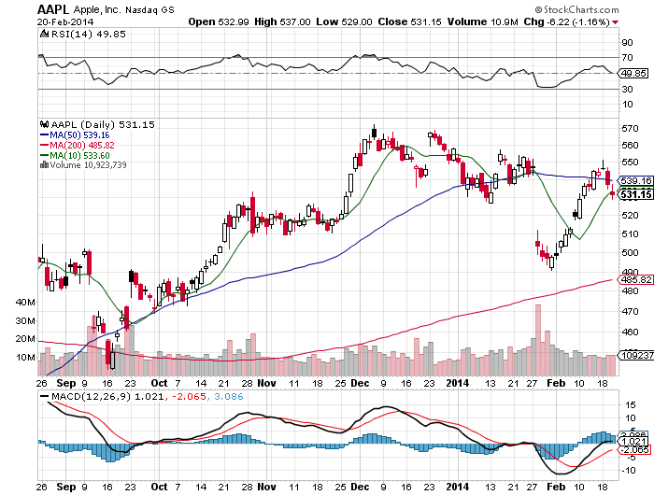
Task: Click Feb on the price panel date axis
Action: pyautogui.click(x=556, y=383)
